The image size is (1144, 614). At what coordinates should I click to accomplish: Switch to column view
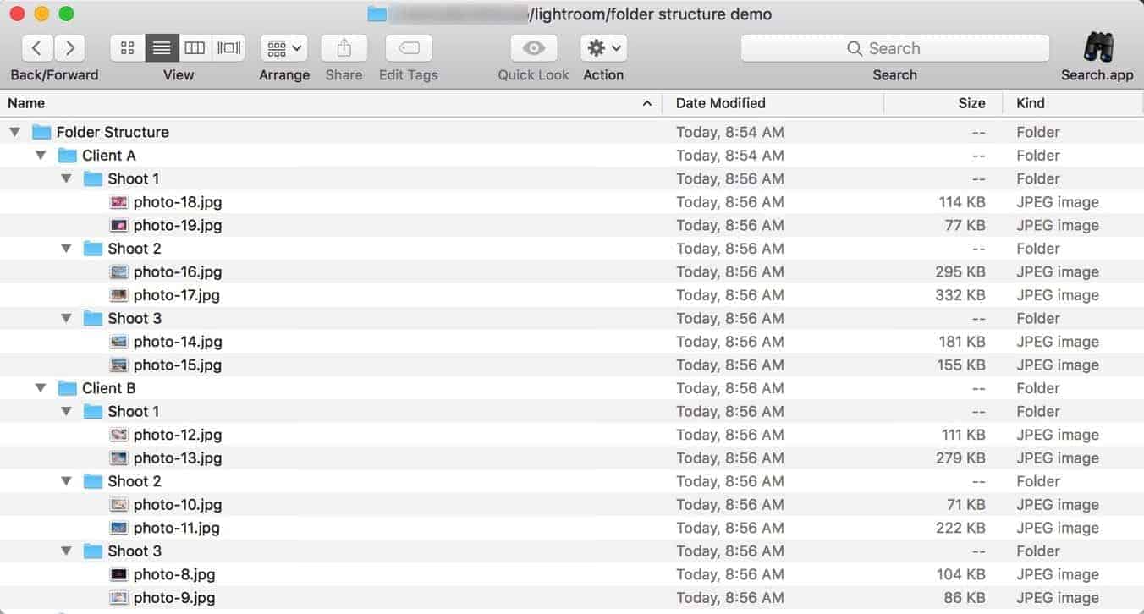(x=195, y=48)
